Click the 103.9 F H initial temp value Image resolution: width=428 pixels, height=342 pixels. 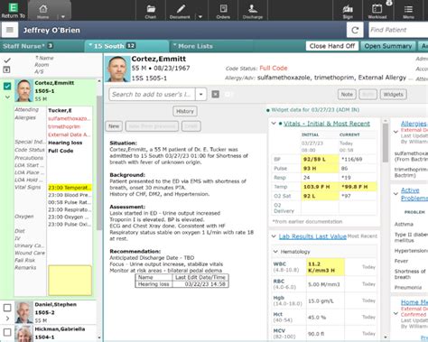320,187
